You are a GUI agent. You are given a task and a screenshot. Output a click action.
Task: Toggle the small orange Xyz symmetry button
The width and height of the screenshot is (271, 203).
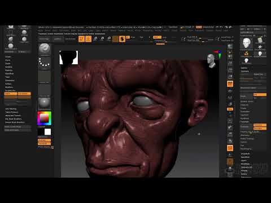pyautogui.click(x=230, y=109)
